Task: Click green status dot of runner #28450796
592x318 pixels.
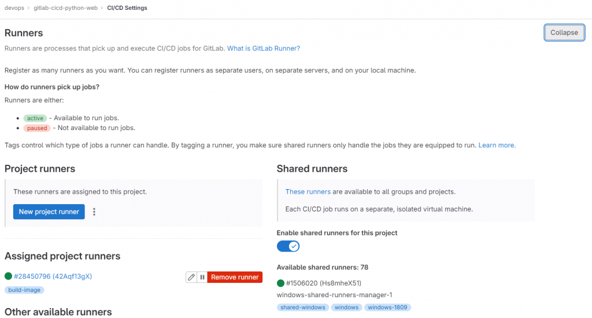Action: [x=8, y=276]
